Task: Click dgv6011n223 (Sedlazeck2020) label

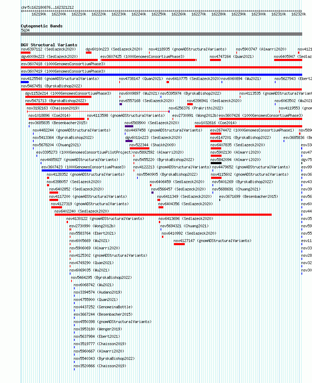Action: 154,137
